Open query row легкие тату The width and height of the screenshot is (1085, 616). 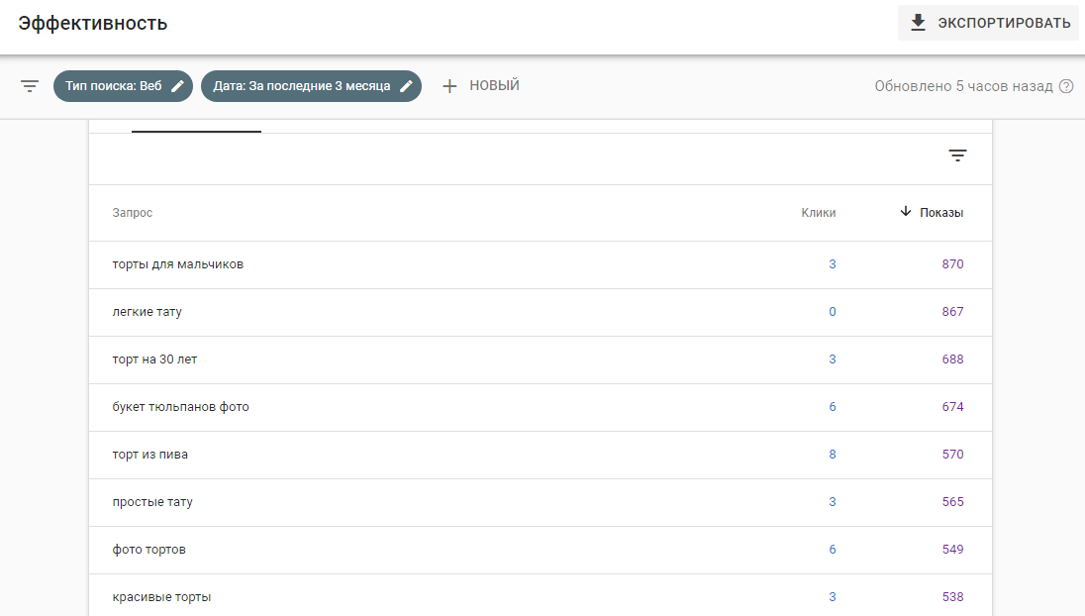541,312
